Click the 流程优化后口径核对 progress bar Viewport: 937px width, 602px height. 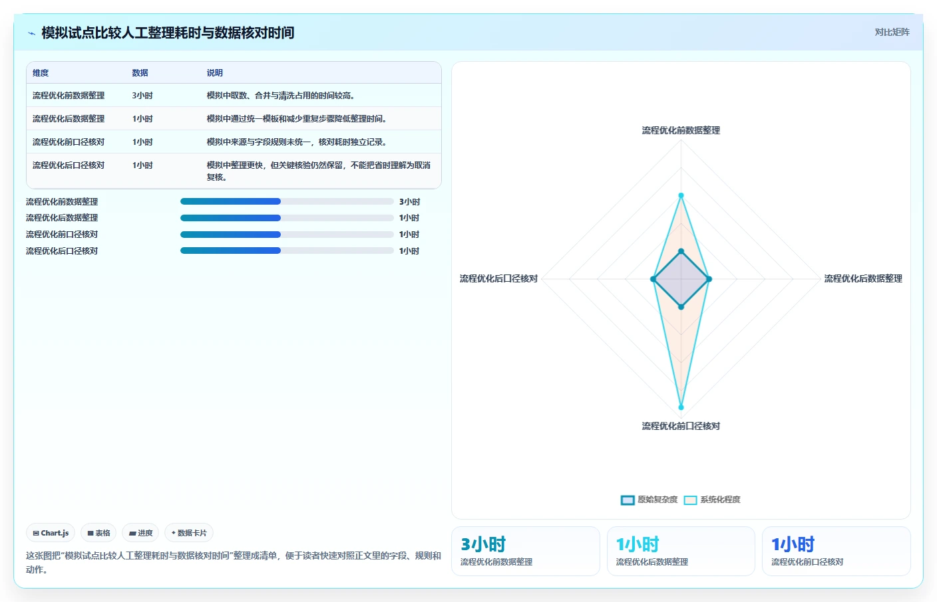[x=287, y=251]
